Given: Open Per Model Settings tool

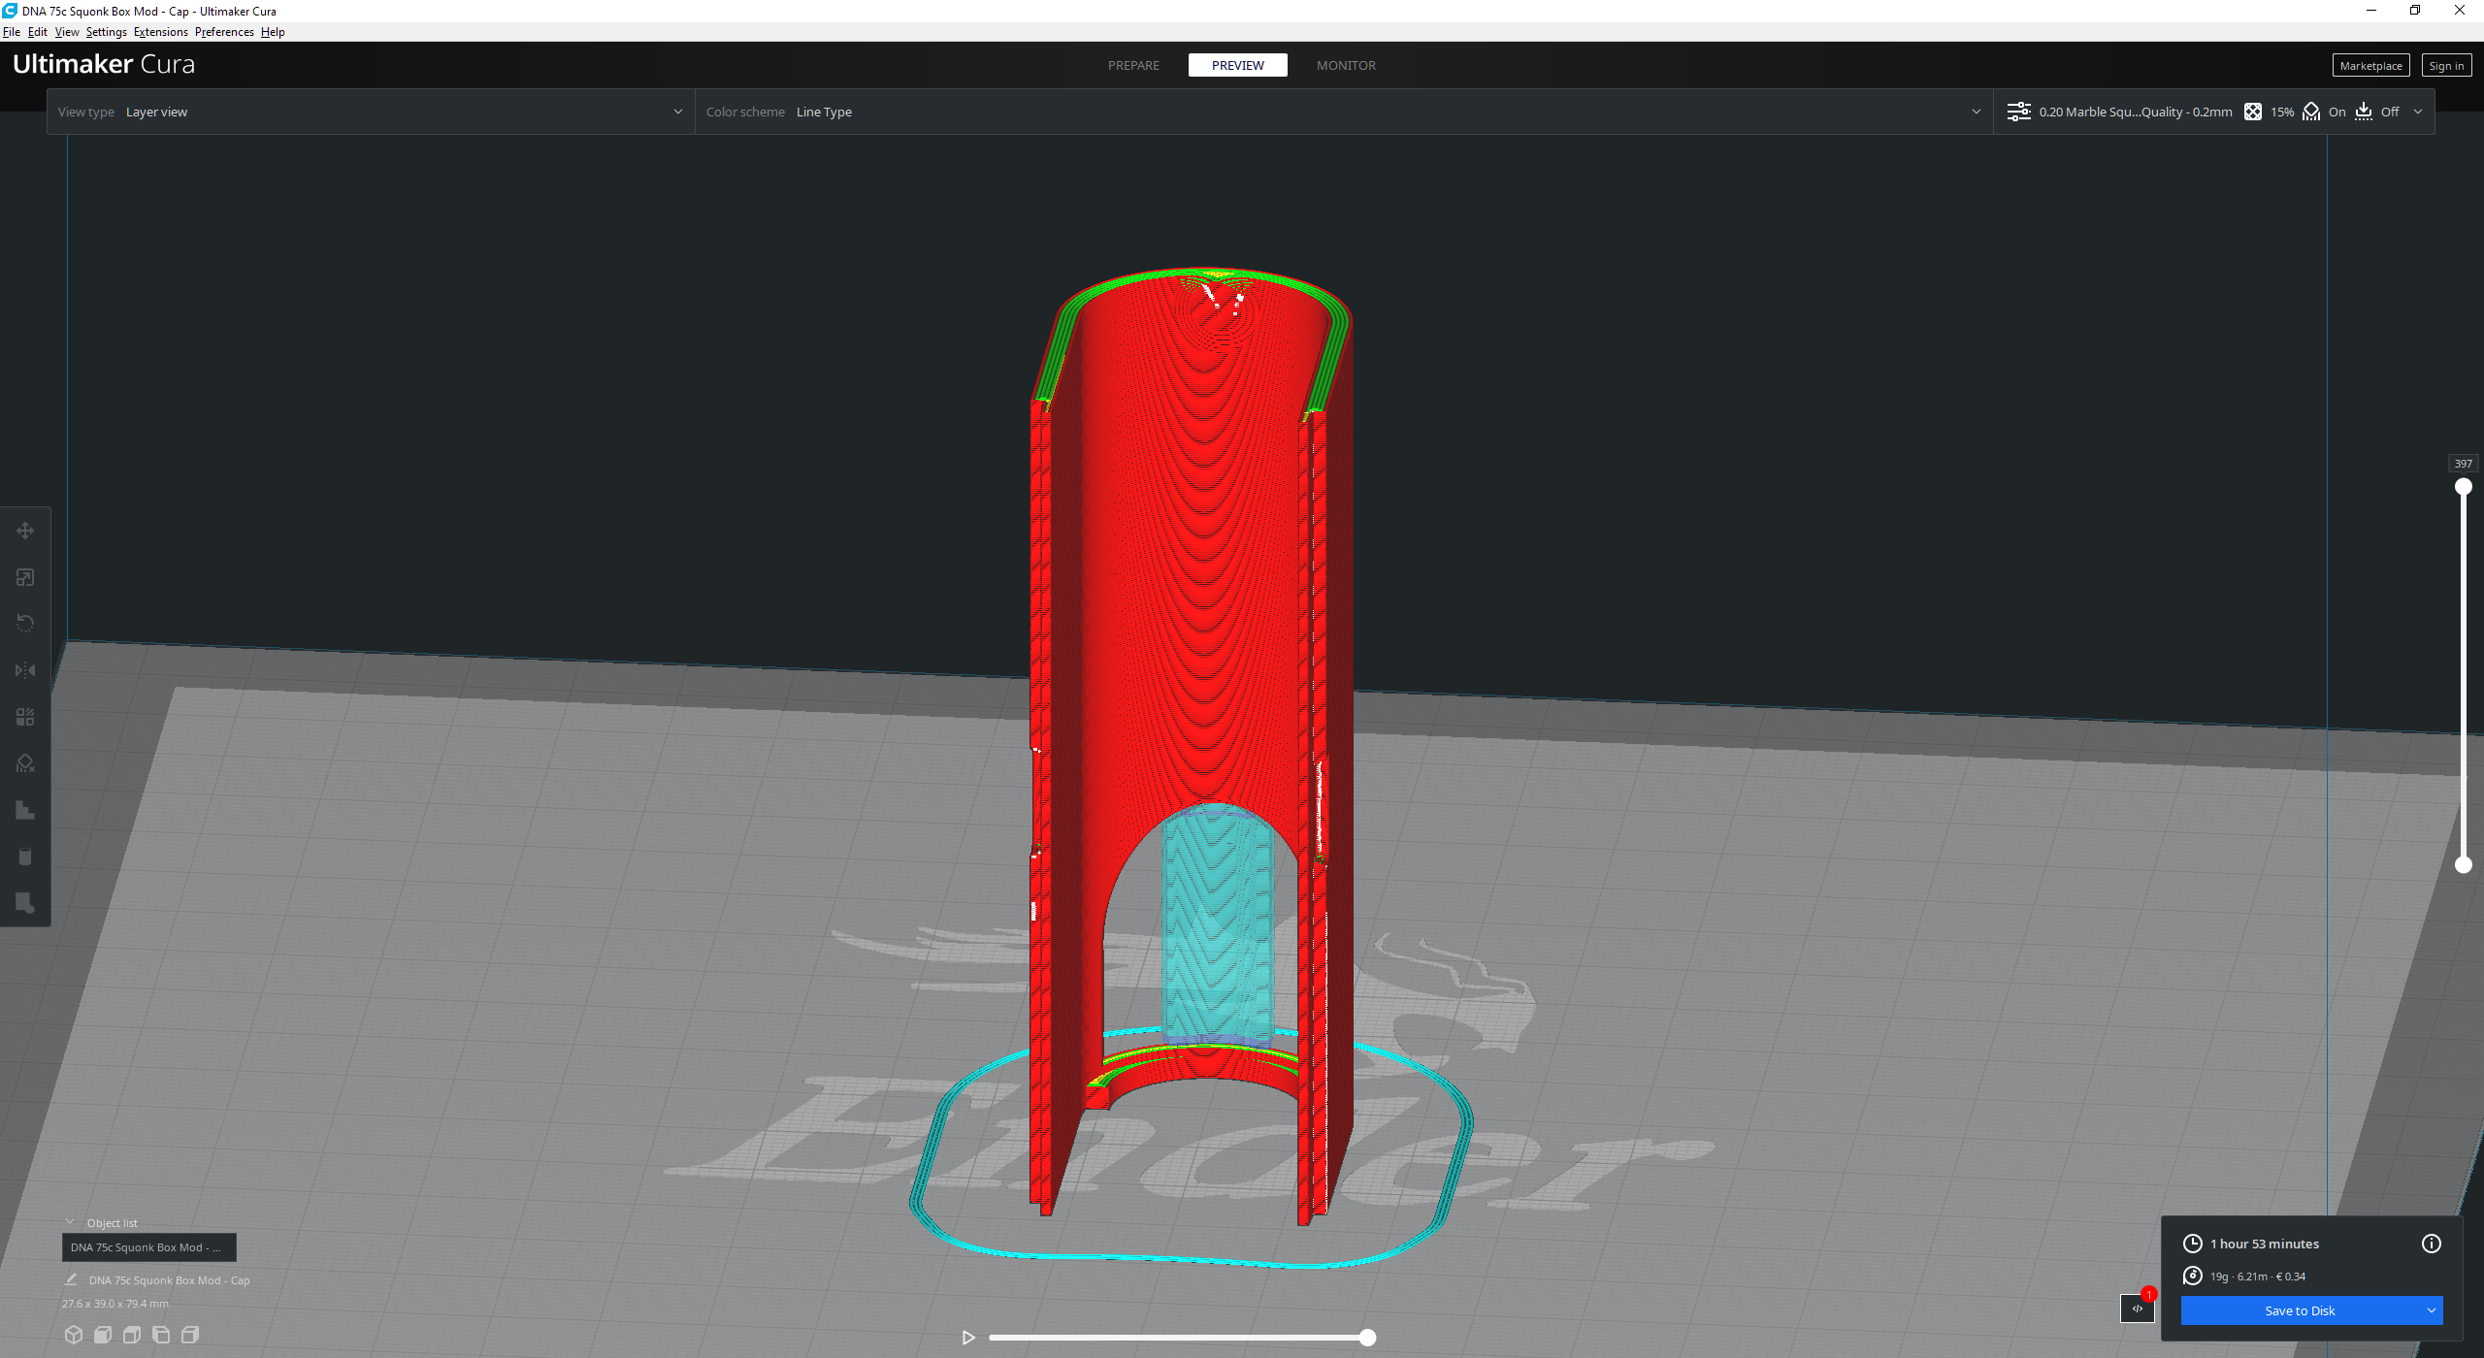Looking at the screenshot, I should [25, 717].
